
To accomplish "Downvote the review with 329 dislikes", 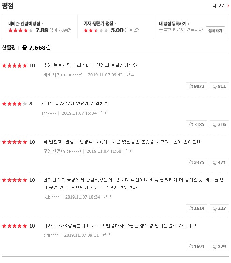I will click(219, 246).
